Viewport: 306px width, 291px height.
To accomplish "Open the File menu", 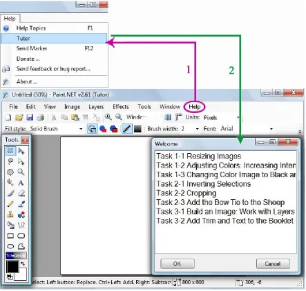I will [13, 107].
